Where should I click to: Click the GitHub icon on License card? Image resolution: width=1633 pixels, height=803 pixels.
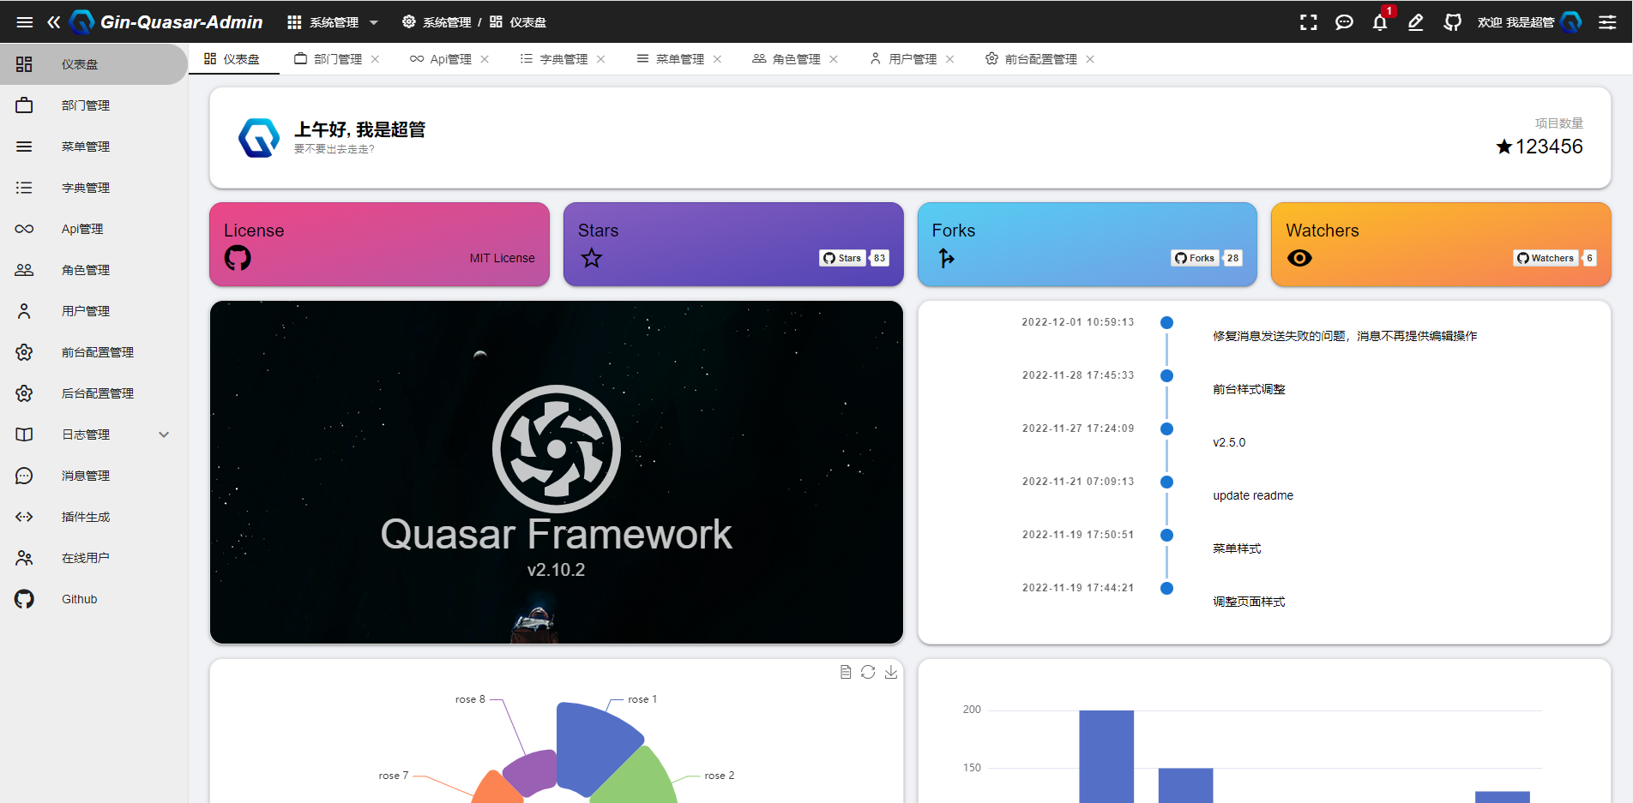coord(238,258)
